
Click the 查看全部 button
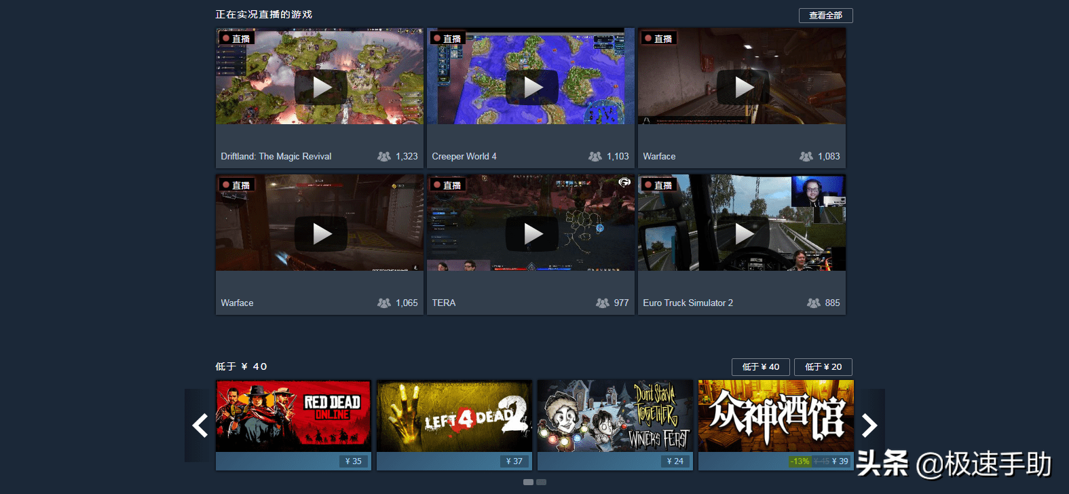[825, 15]
